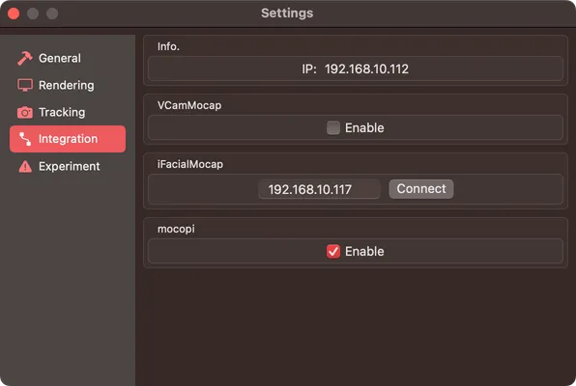Open the Experiment settings section
Screen dimensions: 576x386
(68, 166)
